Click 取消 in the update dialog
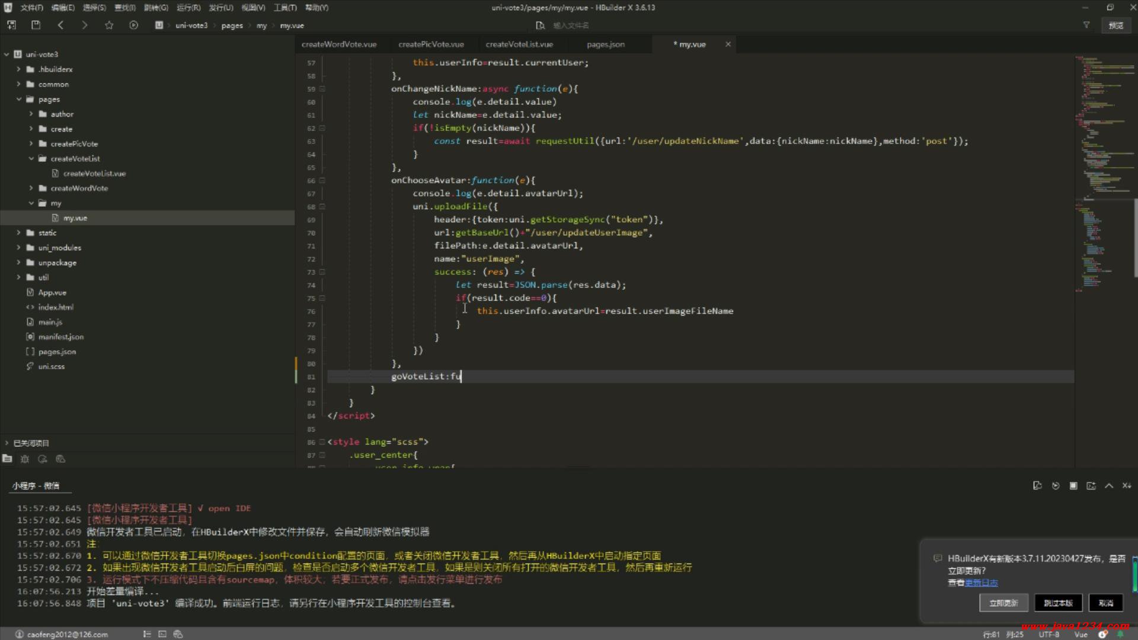 coord(1106,603)
